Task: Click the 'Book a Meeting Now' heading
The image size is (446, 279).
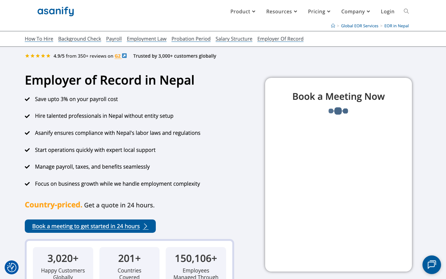Action: (x=339, y=96)
